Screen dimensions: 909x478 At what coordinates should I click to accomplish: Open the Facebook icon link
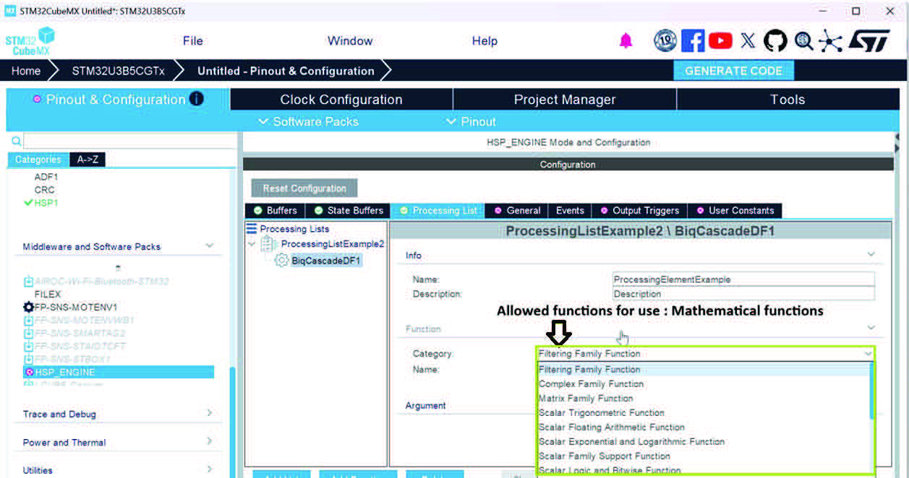(693, 41)
